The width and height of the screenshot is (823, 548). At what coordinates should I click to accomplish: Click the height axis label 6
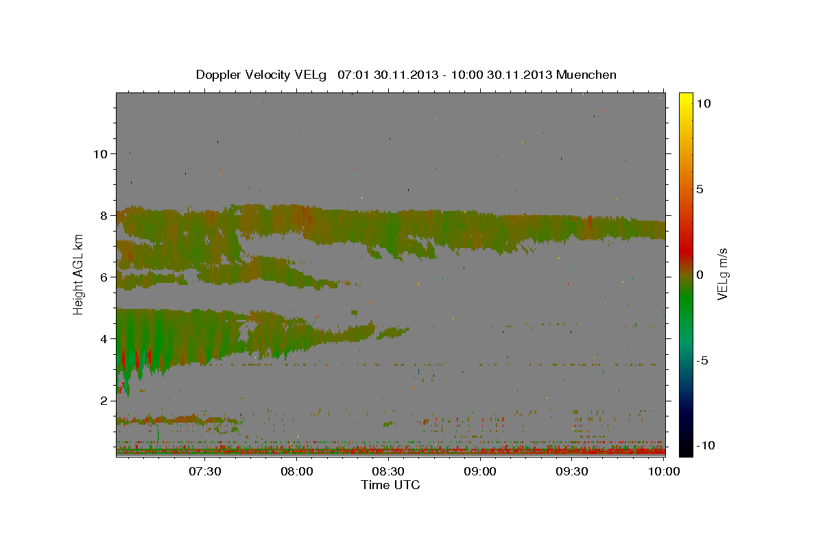pyautogui.click(x=105, y=277)
